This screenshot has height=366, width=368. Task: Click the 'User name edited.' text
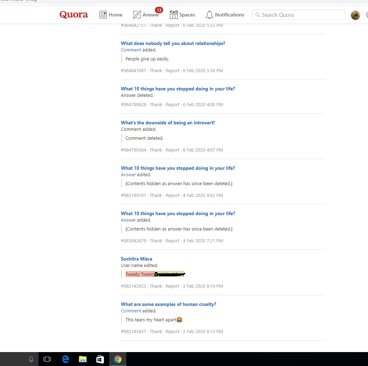point(140,265)
